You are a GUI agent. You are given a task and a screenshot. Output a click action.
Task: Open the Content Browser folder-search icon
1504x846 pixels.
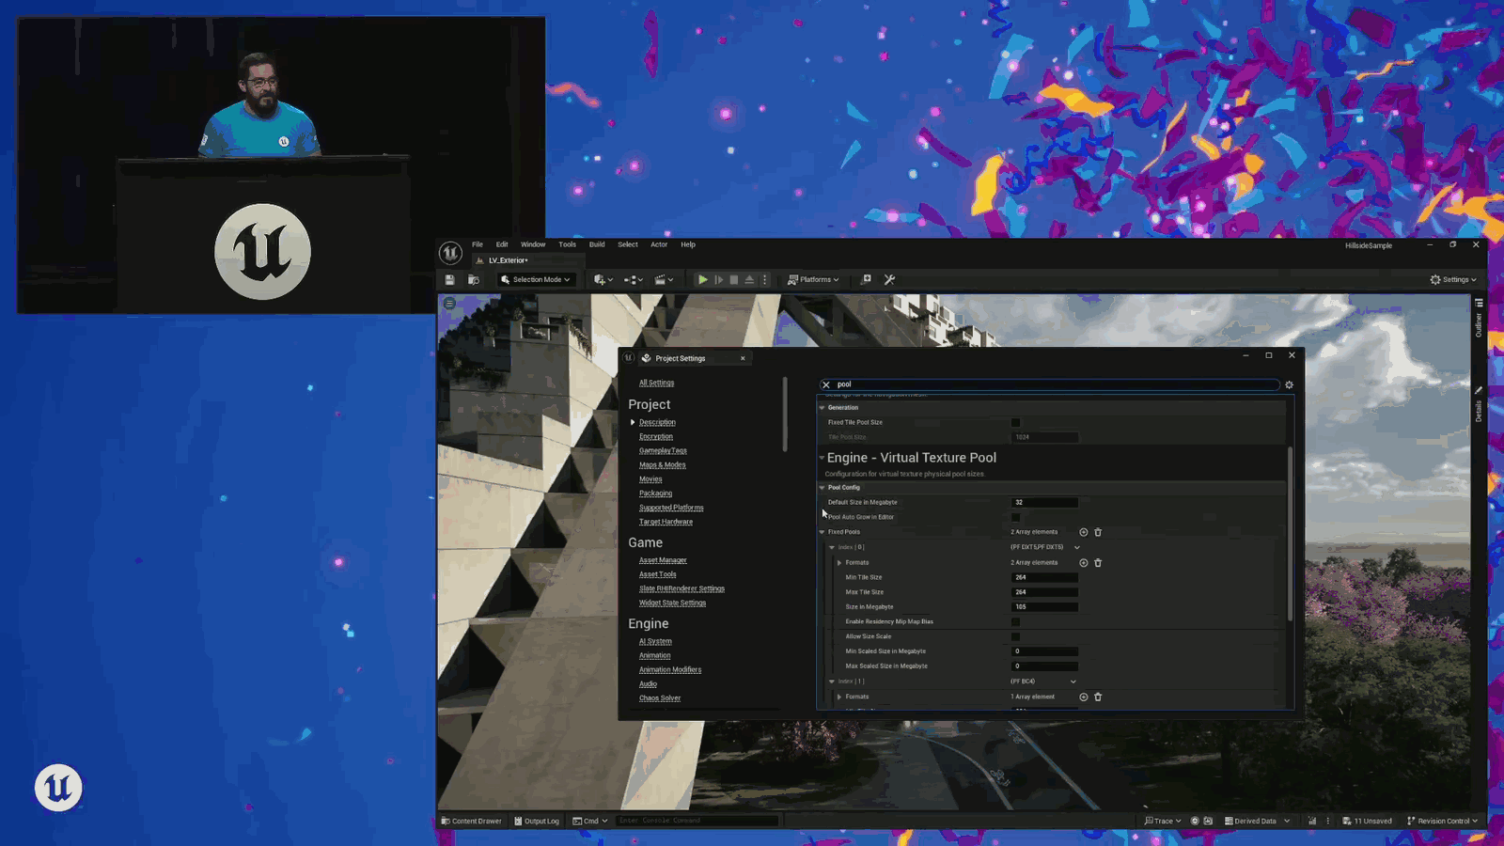tap(474, 279)
